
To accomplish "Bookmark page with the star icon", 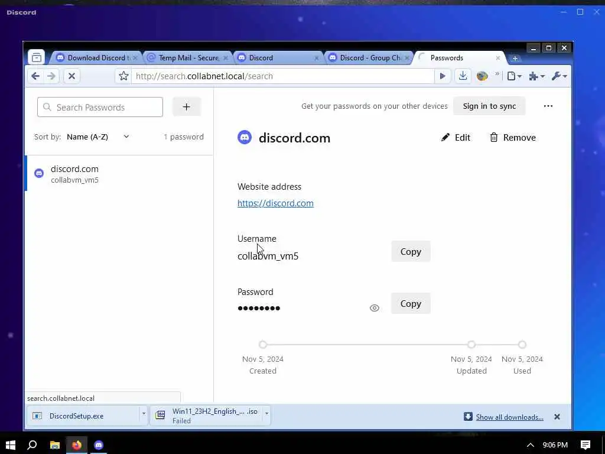I will 123,76.
